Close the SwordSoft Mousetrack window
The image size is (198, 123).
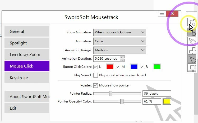click(x=172, y=14)
